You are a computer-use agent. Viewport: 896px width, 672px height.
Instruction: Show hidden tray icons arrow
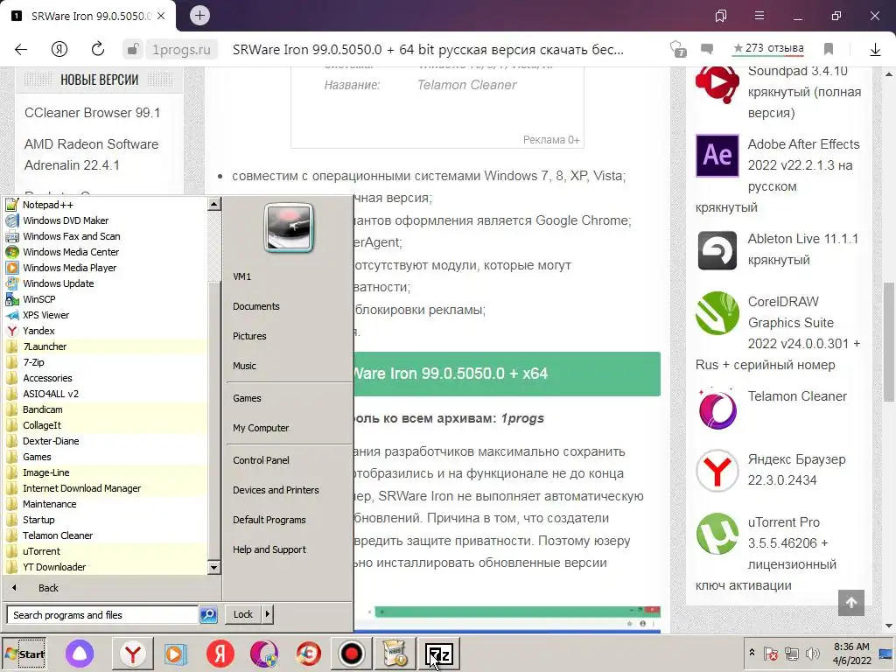pyautogui.click(x=752, y=653)
